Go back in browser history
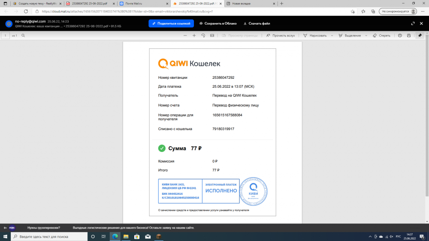Image resolution: width=429 pixels, height=241 pixels. (x=6, y=12)
